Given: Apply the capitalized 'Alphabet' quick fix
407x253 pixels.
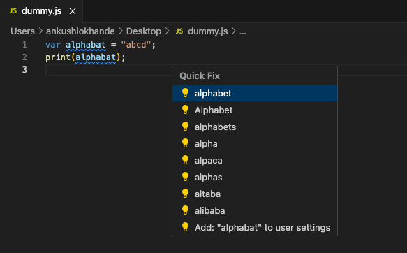Looking at the screenshot, I should tap(255, 110).
